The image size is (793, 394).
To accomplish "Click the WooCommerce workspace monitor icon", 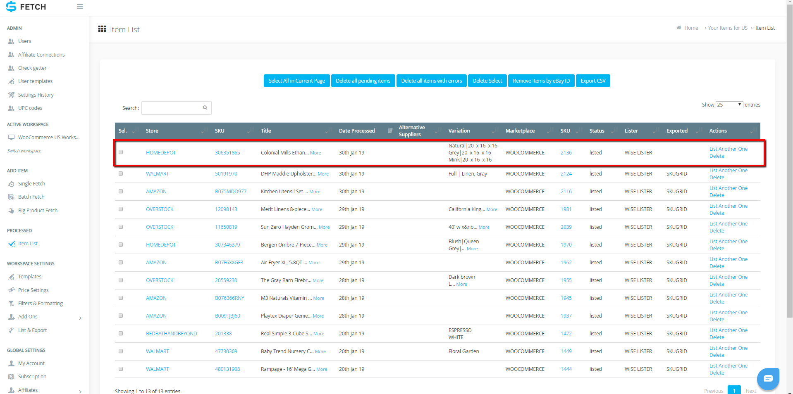I will pos(11,138).
